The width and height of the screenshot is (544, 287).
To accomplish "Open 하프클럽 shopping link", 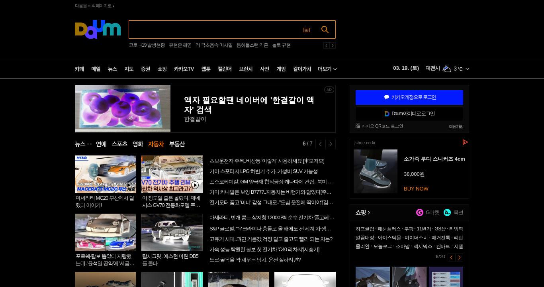I will point(365,229).
